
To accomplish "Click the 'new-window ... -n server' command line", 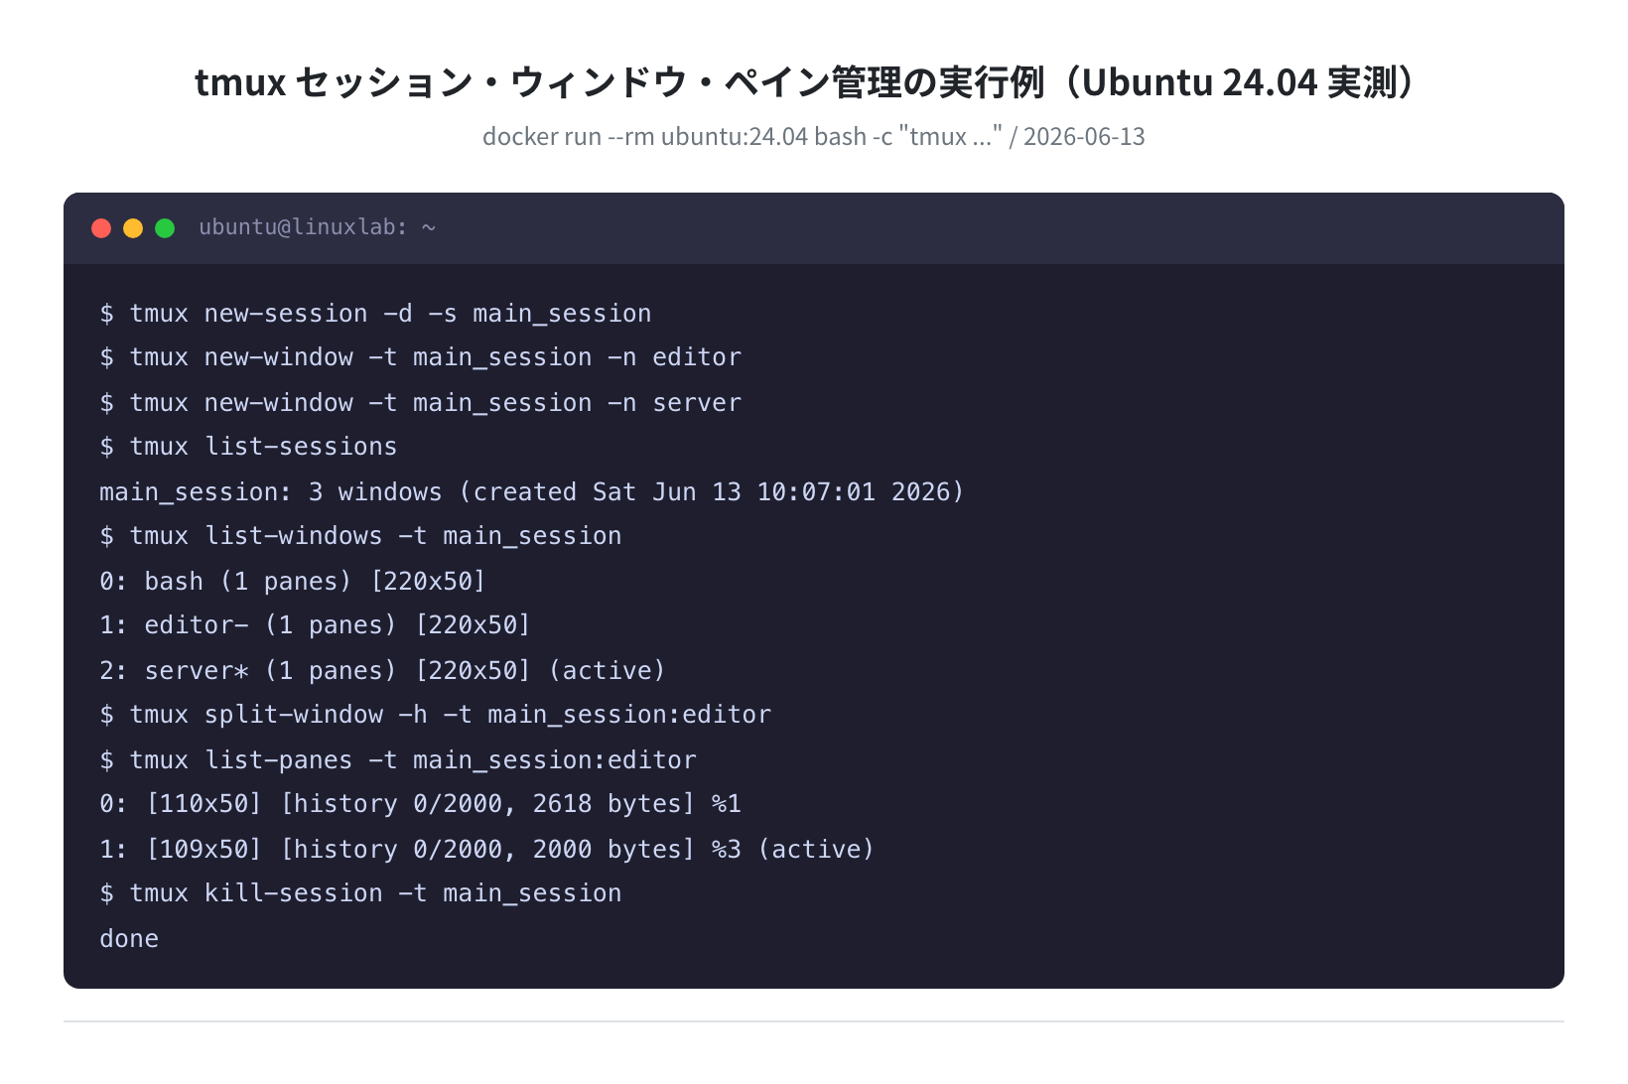I will pos(420,403).
